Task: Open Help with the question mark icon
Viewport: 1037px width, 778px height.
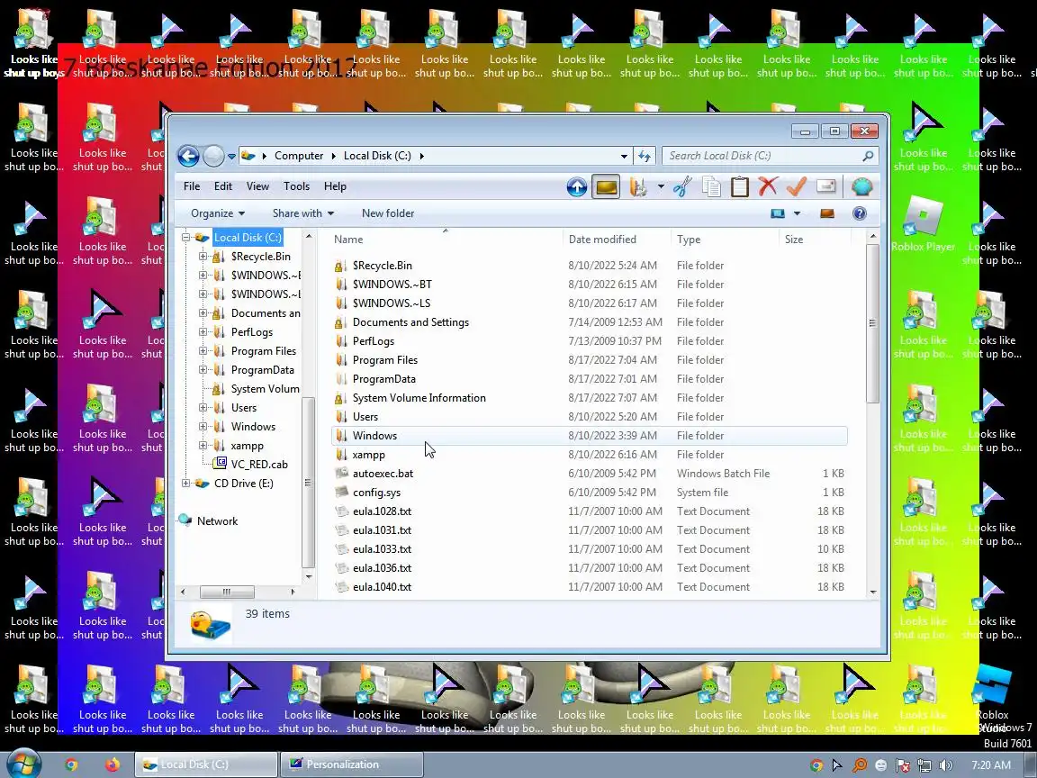Action: tap(859, 213)
